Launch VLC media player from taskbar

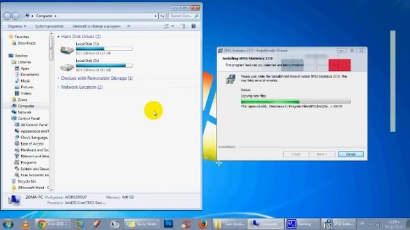click(x=26, y=224)
